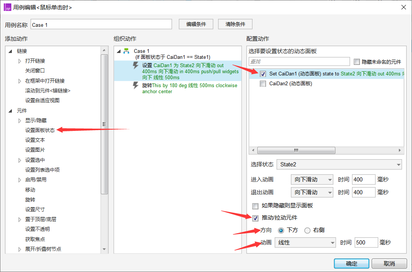Check the Set CaiDan1 (动态面板) checkbox
This screenshot has width=412, height=272.
coord(263,74)
